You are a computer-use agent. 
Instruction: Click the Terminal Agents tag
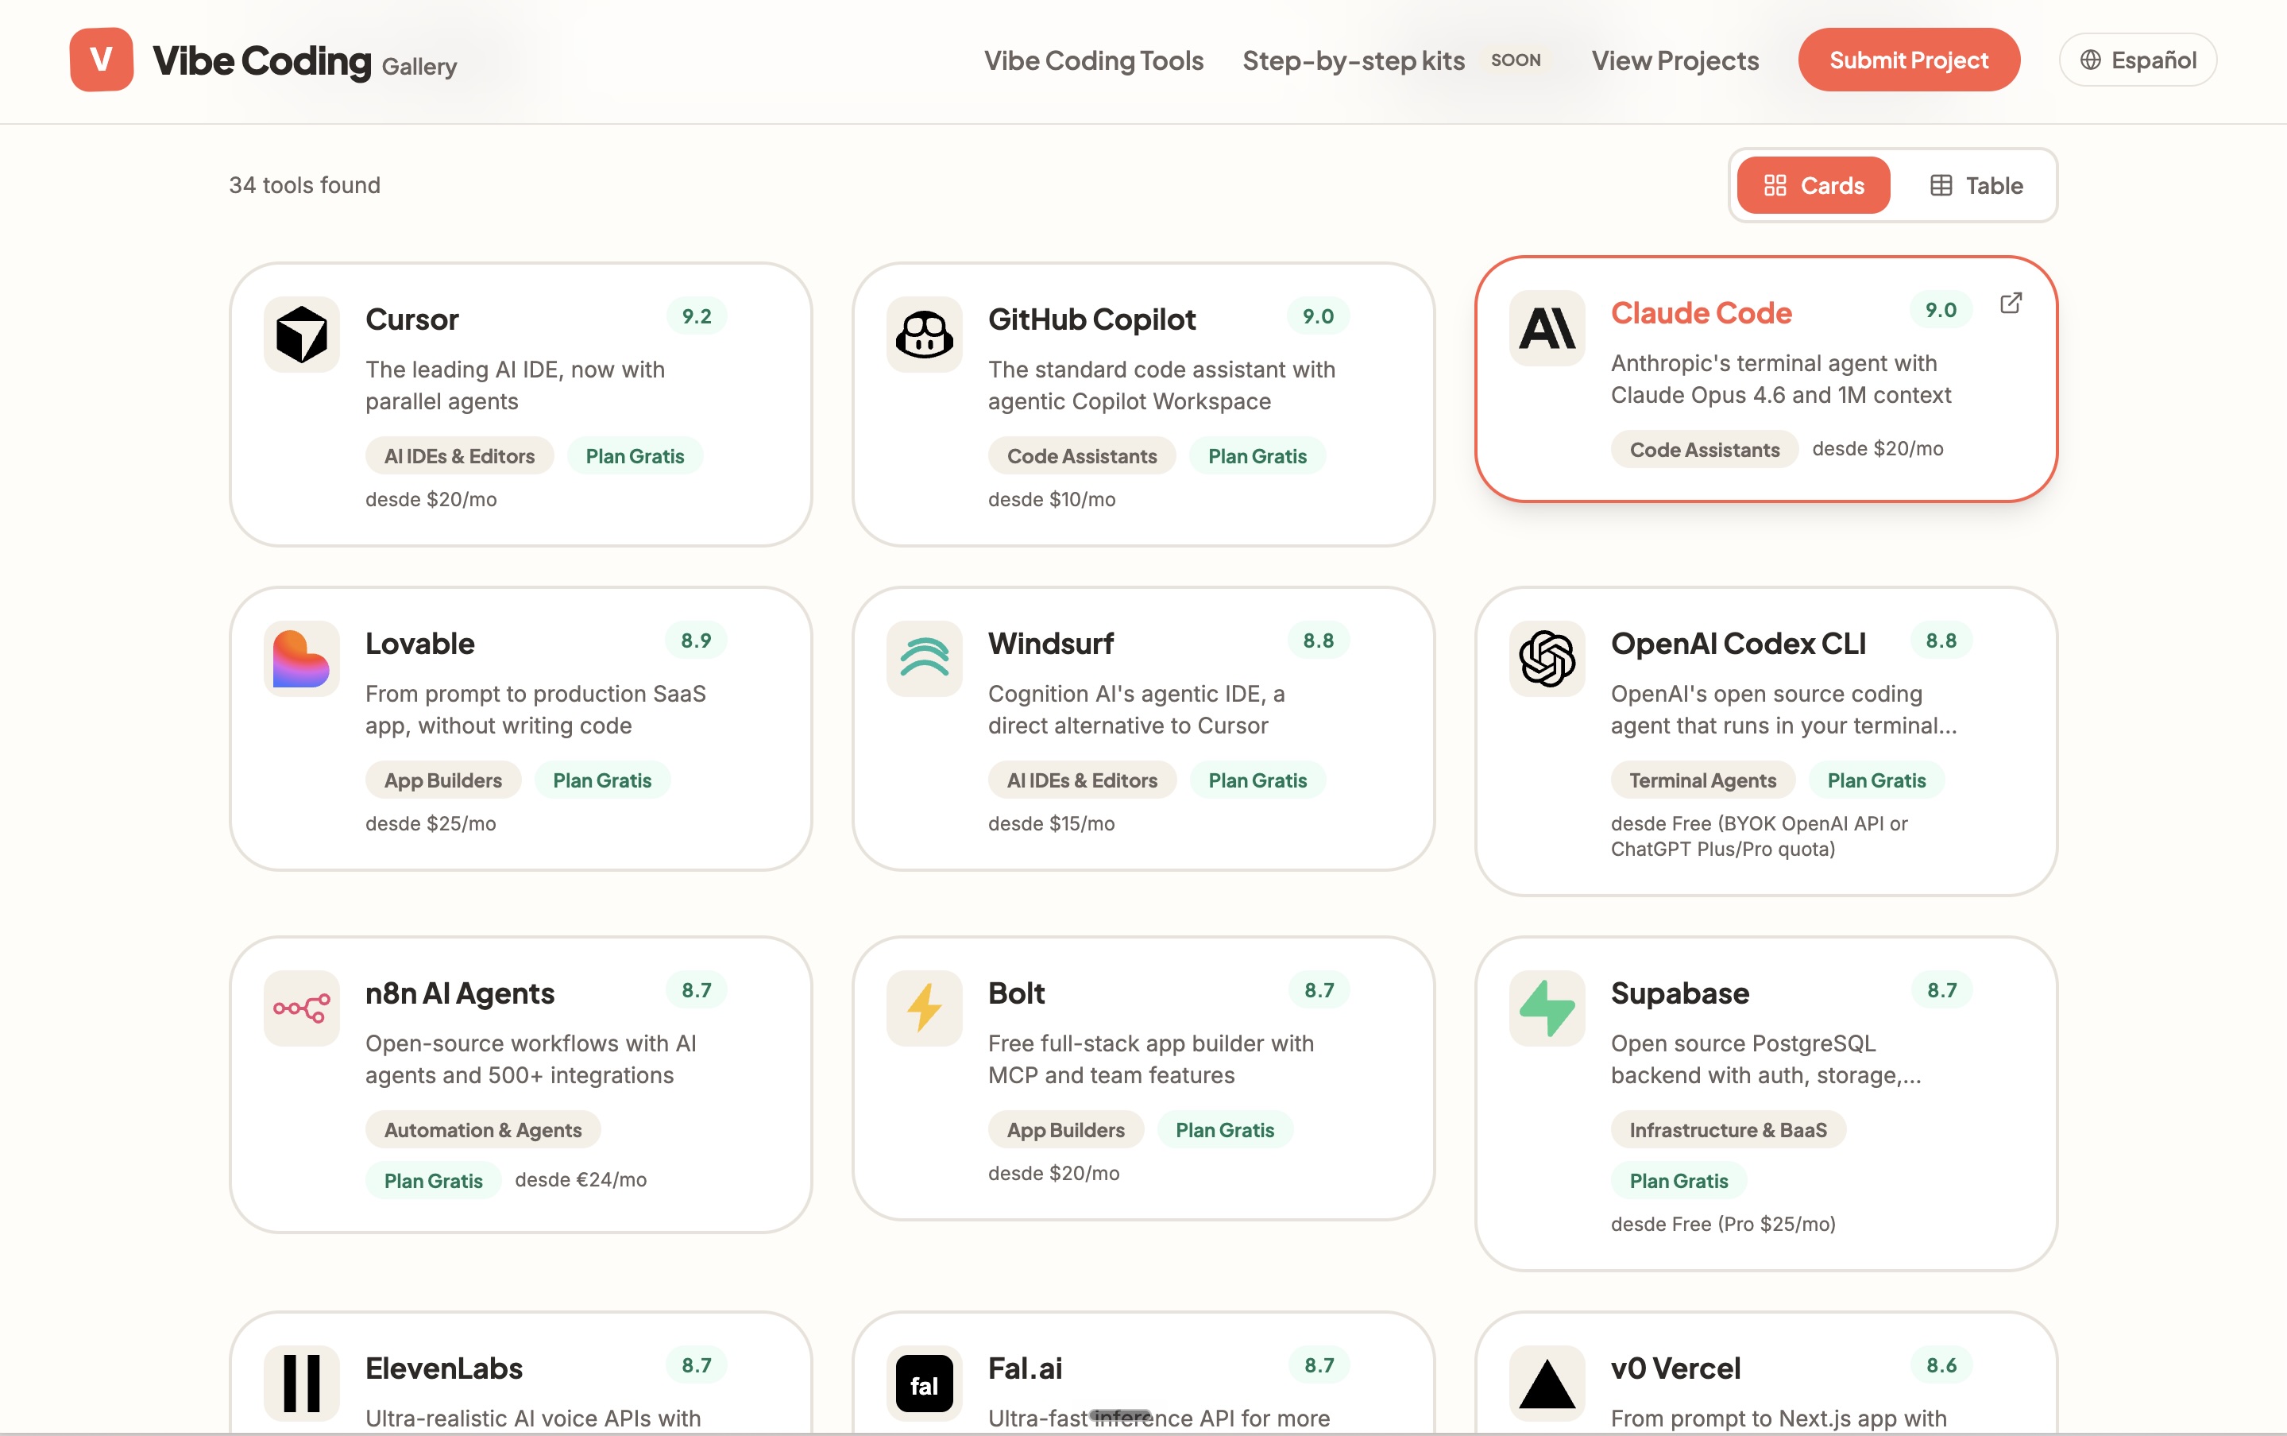[x=1703, y=780]
